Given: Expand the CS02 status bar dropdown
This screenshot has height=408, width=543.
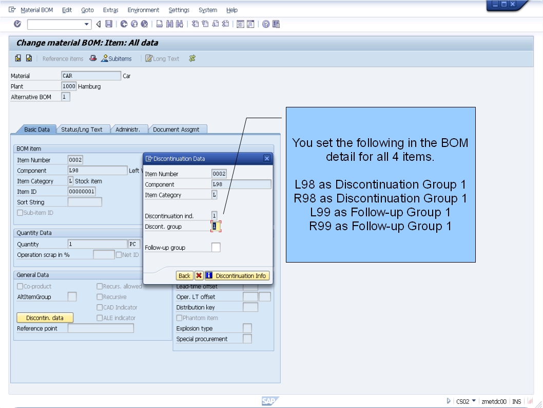Looking at the screenshot, I should pyautogui.click(x=474, y=401).
